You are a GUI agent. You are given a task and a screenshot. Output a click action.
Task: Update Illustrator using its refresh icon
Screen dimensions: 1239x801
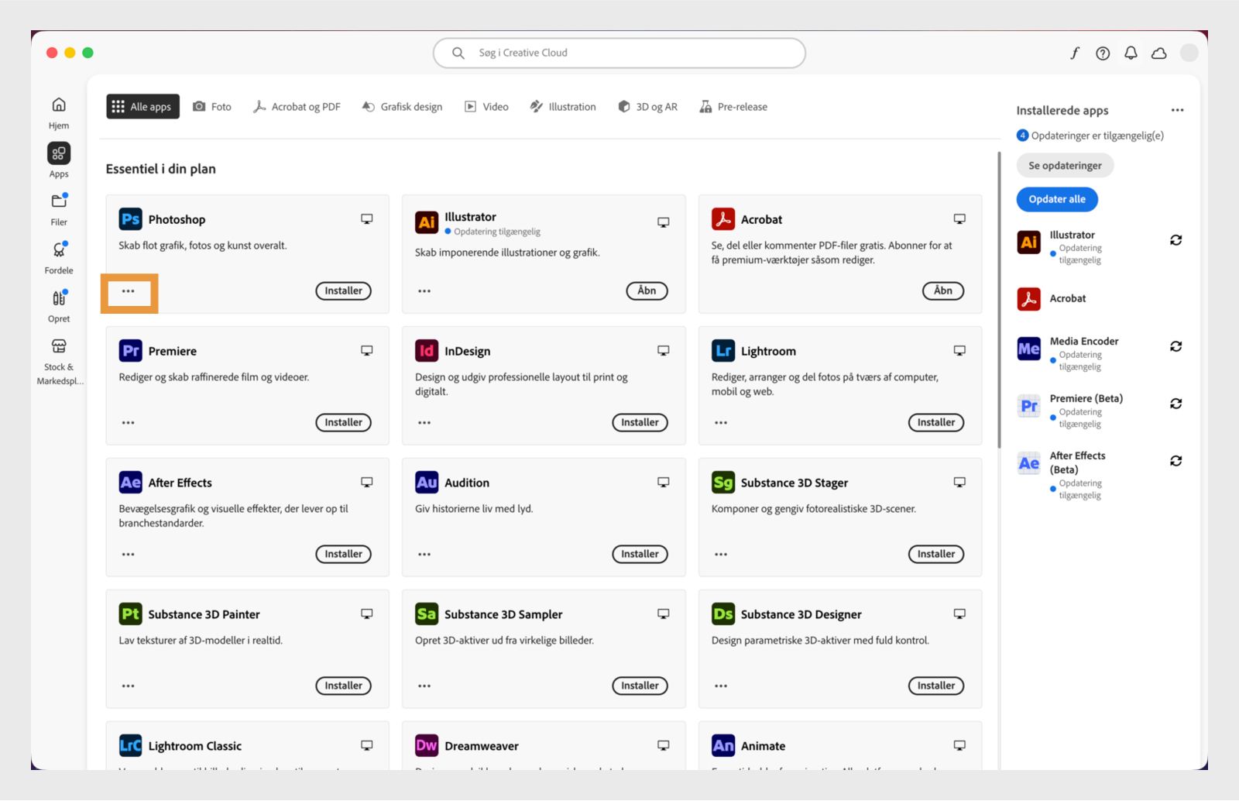(x=1176, y=240)
